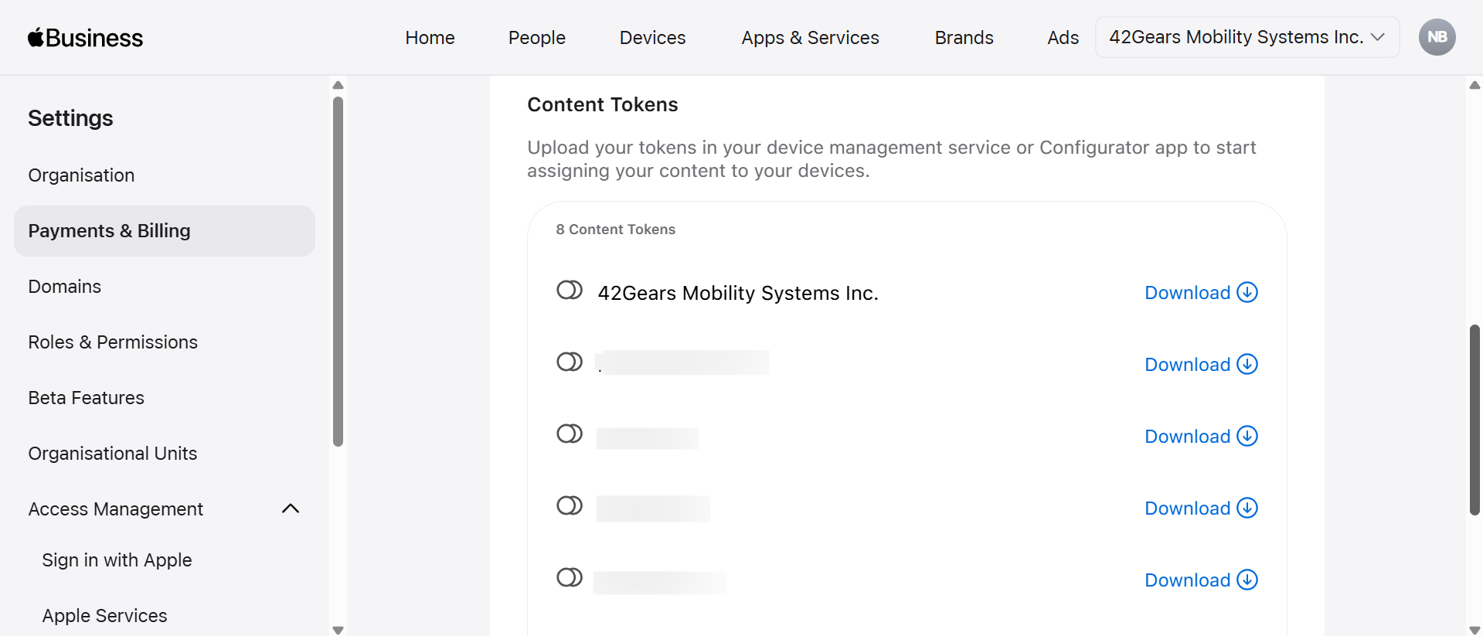Open Organisational Units settings page
Screen dimensions: 1483x636
113,454
